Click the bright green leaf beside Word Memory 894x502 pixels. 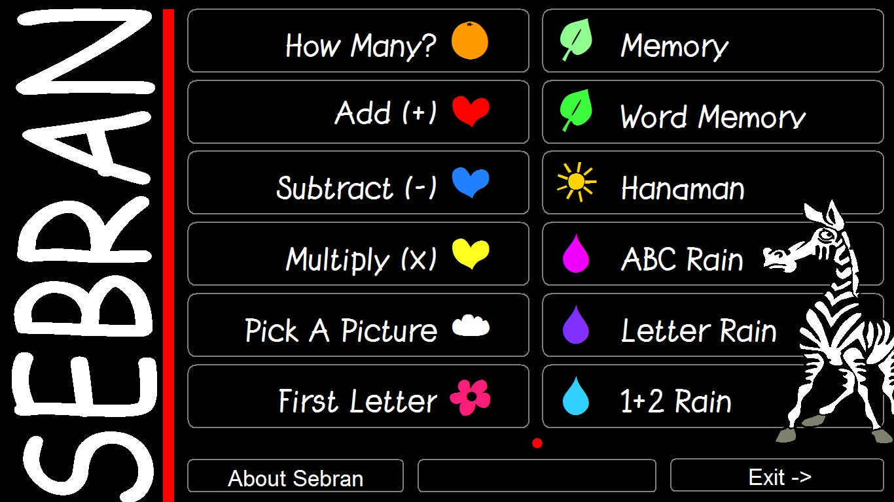click(576, 111)
